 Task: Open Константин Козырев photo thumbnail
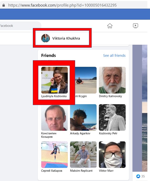coord(54,118)
